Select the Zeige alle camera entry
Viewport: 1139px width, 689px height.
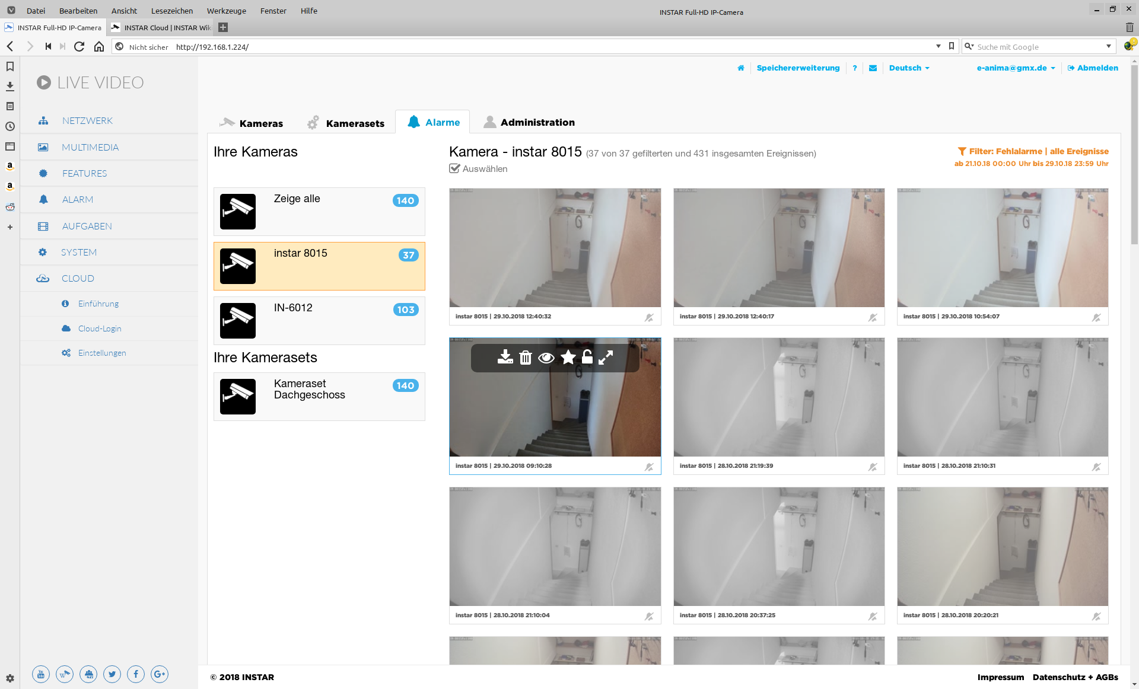[x=319, y=212]
